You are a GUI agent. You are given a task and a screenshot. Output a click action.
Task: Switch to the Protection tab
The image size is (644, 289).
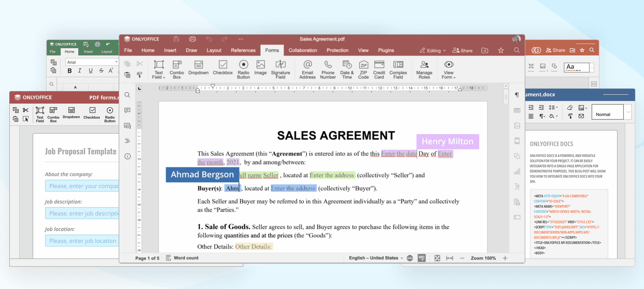tap(338, 50)
